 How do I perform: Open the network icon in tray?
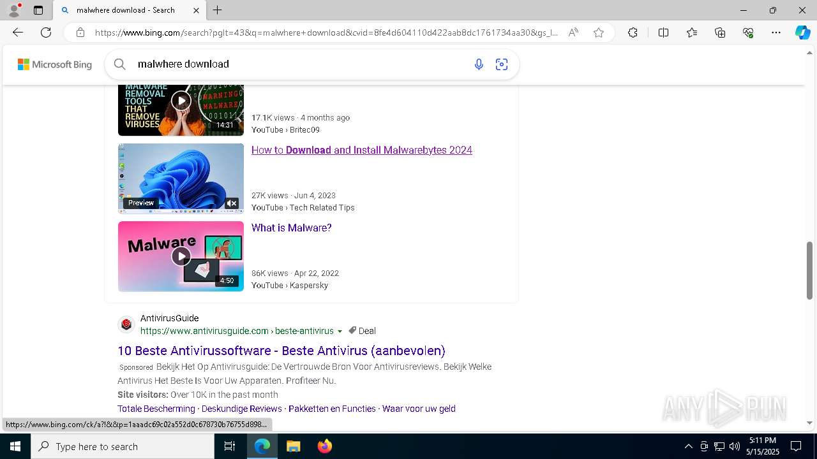click(x=719, y=446)
